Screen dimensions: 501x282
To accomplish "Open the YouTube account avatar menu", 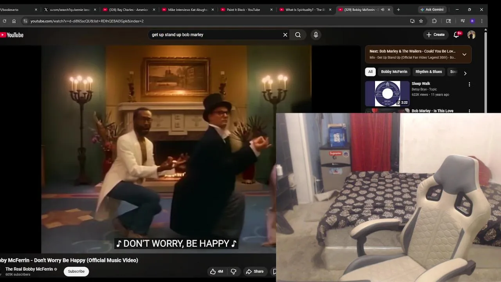I will tap(471, 35).
